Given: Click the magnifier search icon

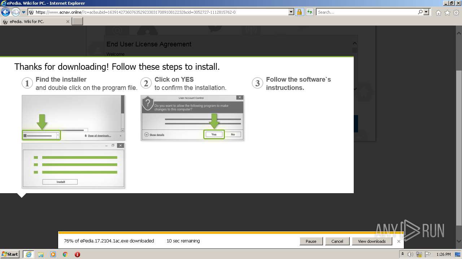Looking at the screenshot, I should [x=420, y=12].
